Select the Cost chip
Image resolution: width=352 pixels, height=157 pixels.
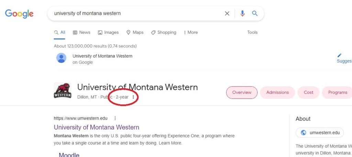tap(308, 92)
